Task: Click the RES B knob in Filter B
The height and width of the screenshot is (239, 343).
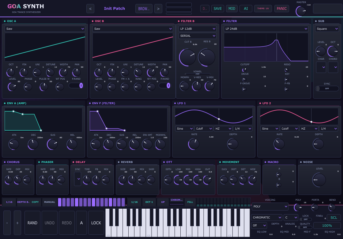Action: [x=206, y=57]
